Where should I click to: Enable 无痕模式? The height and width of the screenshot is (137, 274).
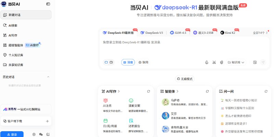click(185, 79)
